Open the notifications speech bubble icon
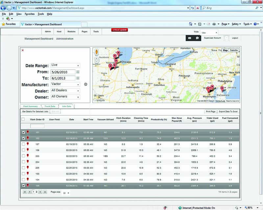 (x=197, y=38)
